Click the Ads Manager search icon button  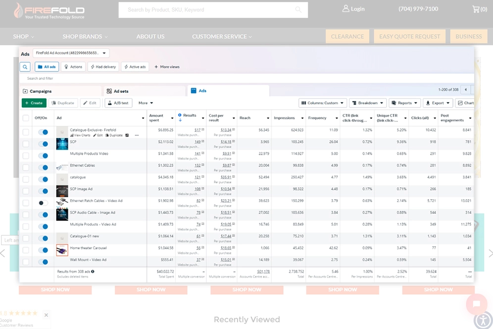pos(25,67)
